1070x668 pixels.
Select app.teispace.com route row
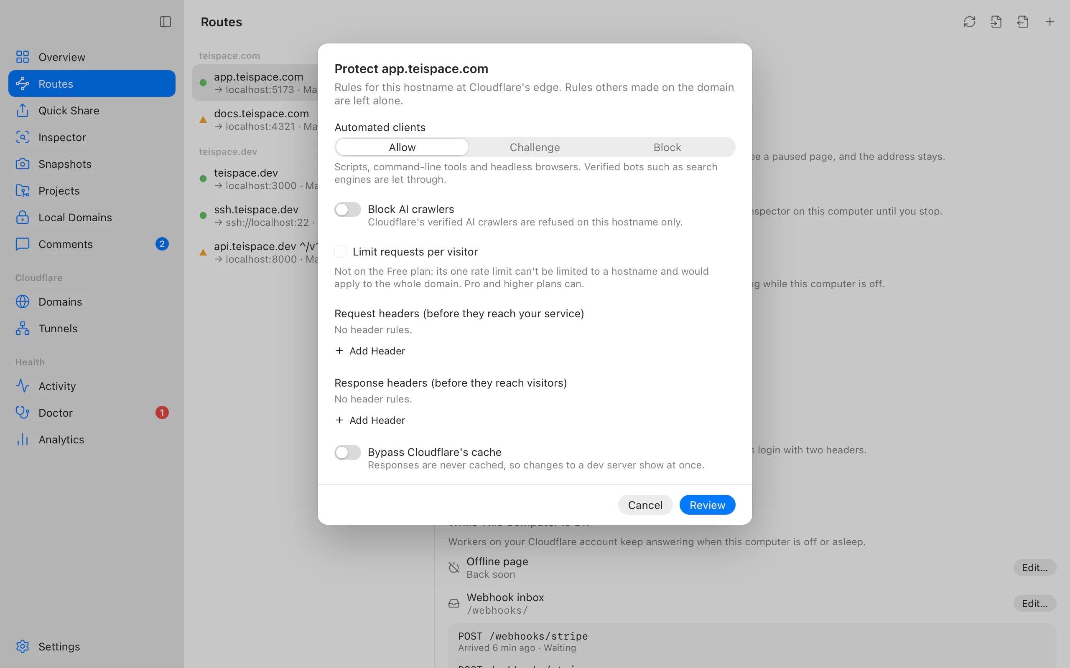click(x=255, y=83)
